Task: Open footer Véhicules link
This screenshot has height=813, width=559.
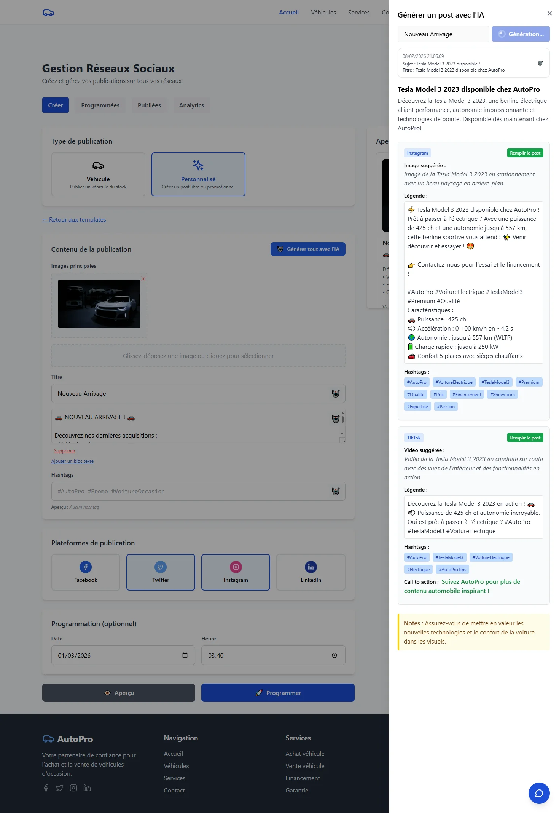Action: tap(176, 766)
